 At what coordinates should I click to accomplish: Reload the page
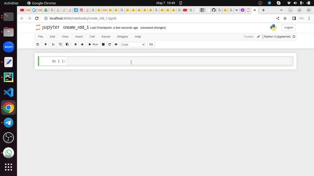37,19
